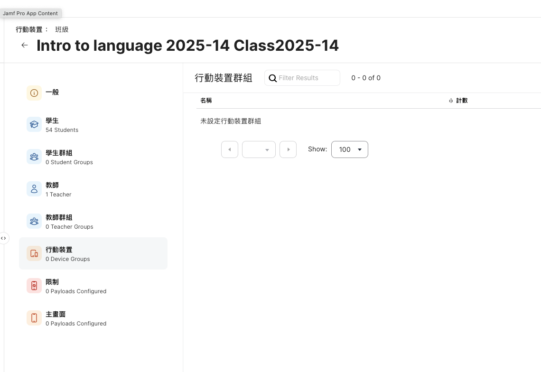
Task: Click the 主畫面 phone icon
Action: [x=34, y=318]
